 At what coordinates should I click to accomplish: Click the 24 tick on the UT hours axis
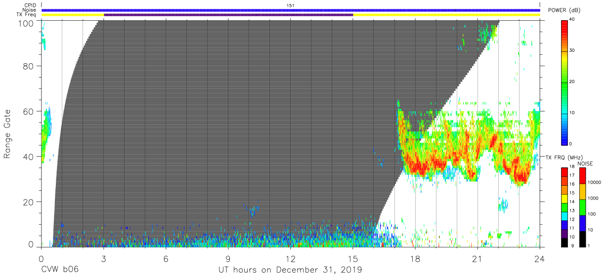tap(539, 258)
